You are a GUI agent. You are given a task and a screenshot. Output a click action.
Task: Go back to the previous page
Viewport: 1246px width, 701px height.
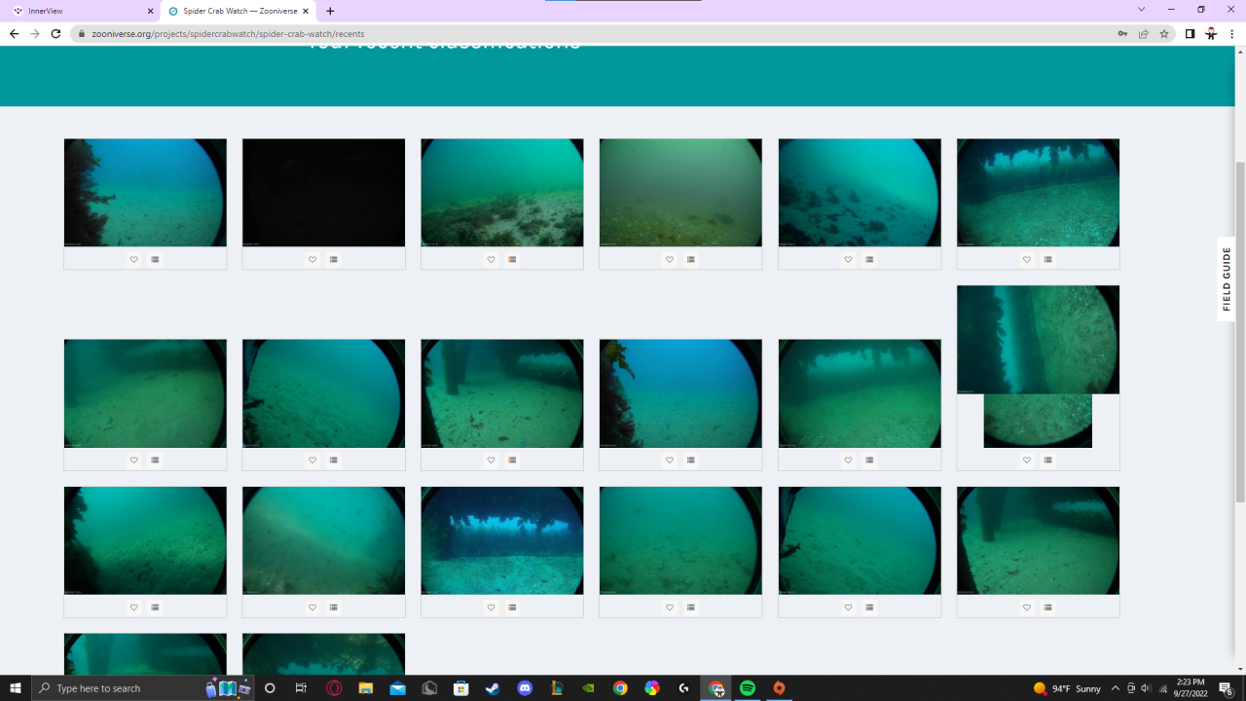[14, 33]
